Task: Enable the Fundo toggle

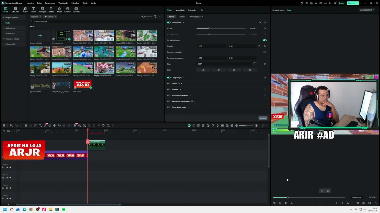Action: tap(169, 83)
